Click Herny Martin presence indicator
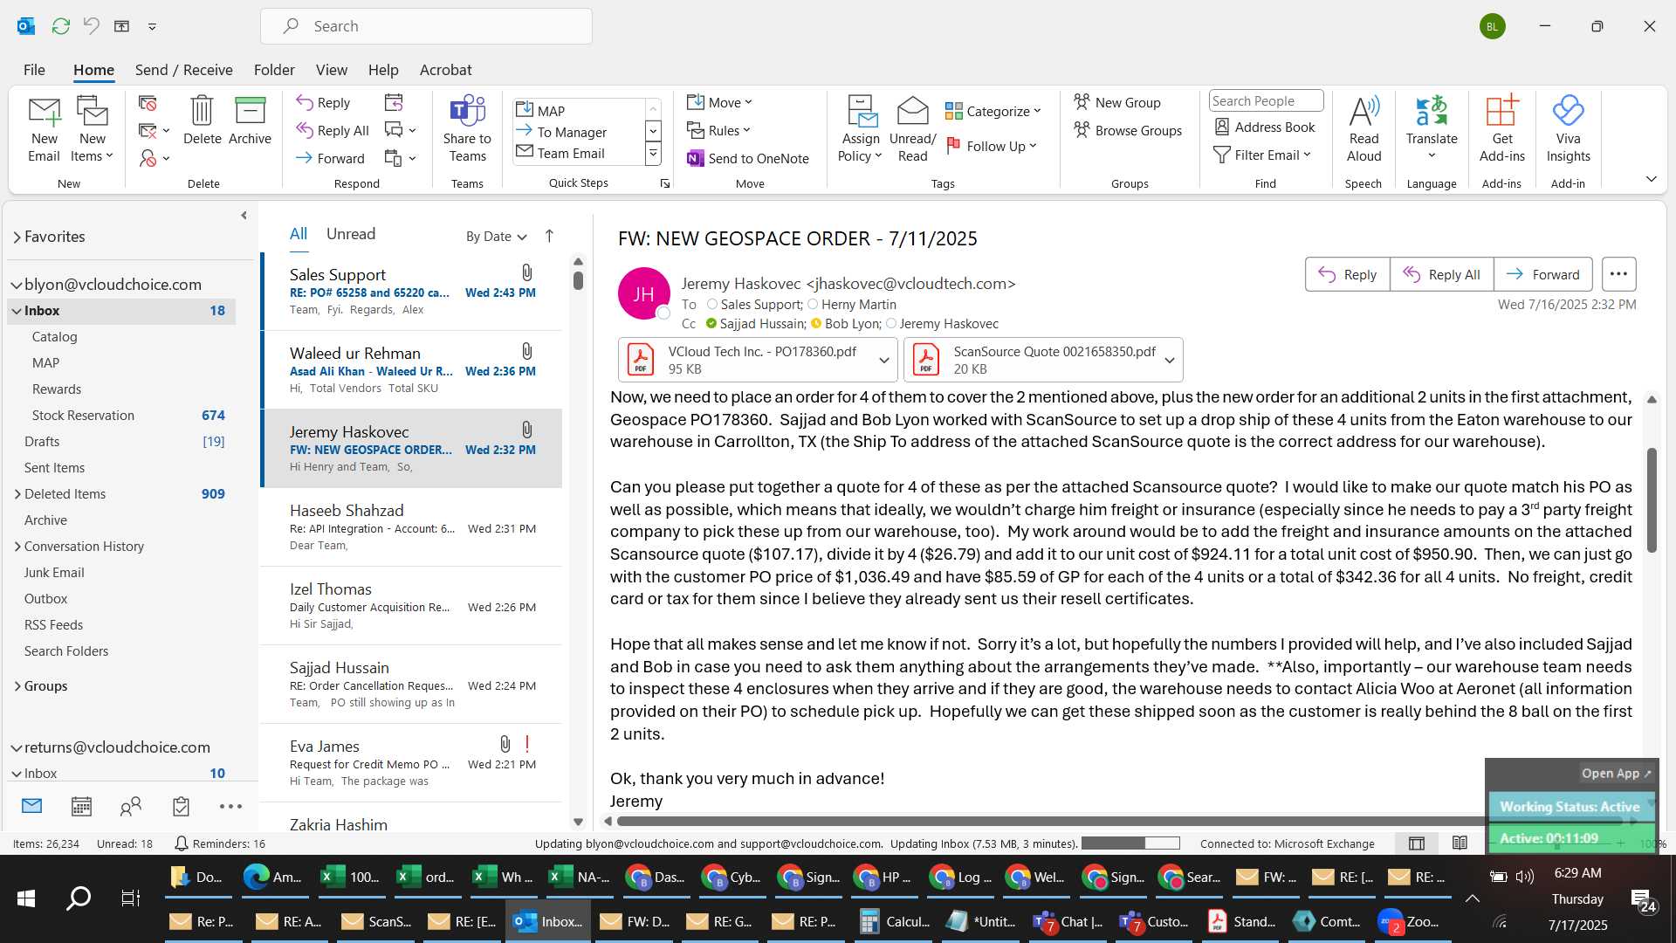 (813, 304)
